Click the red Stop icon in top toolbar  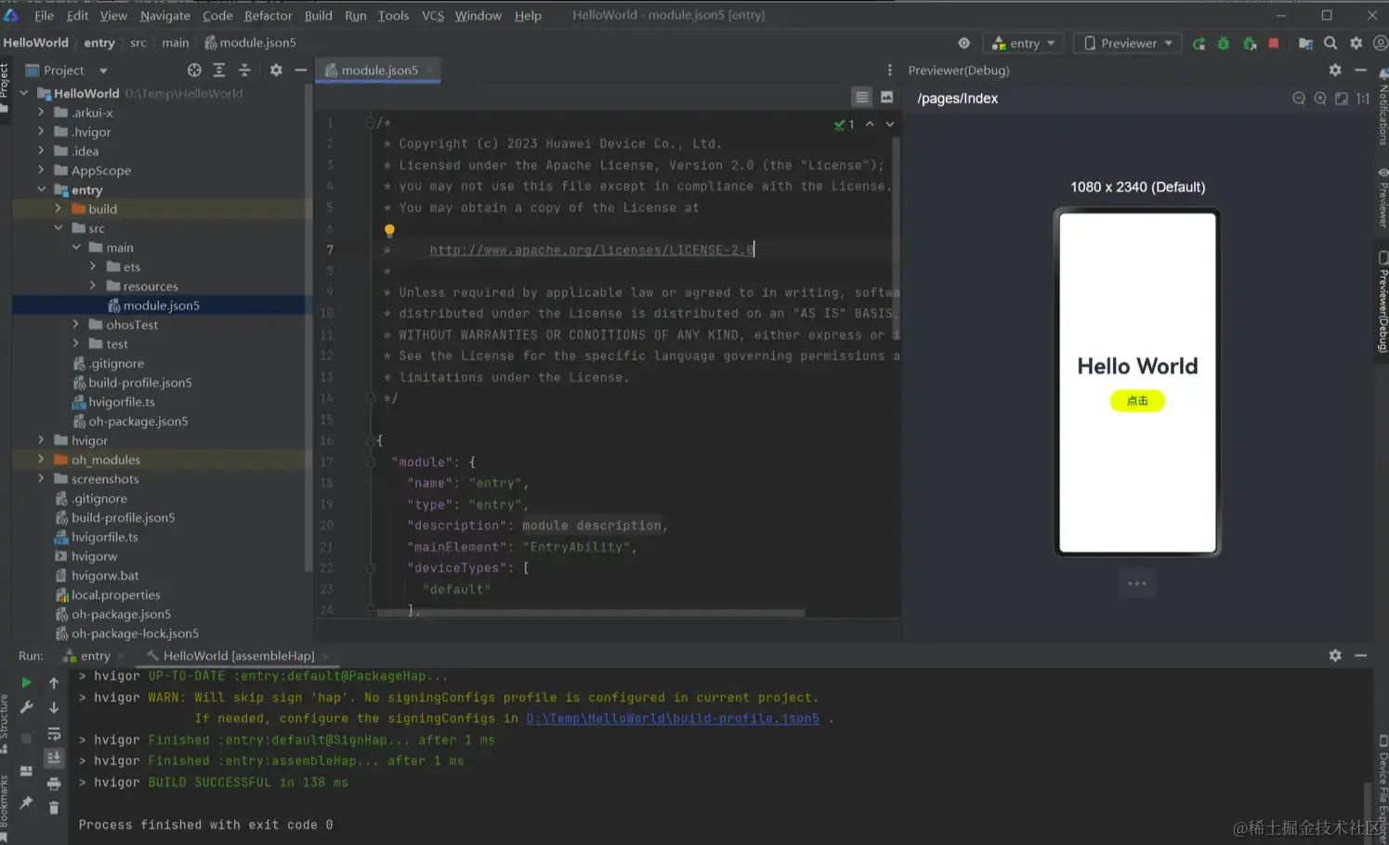1274,43
